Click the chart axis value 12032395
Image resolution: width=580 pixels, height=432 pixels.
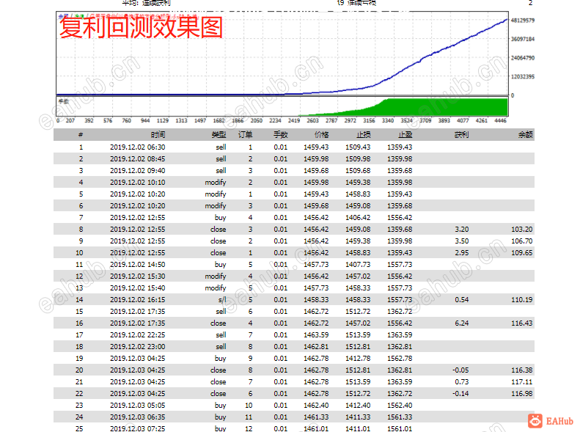[x=523, y=76]
